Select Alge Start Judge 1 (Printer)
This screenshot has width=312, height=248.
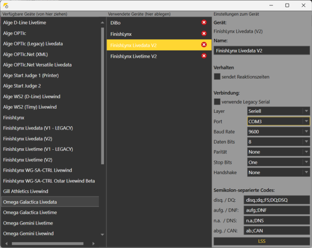[50, 75]
